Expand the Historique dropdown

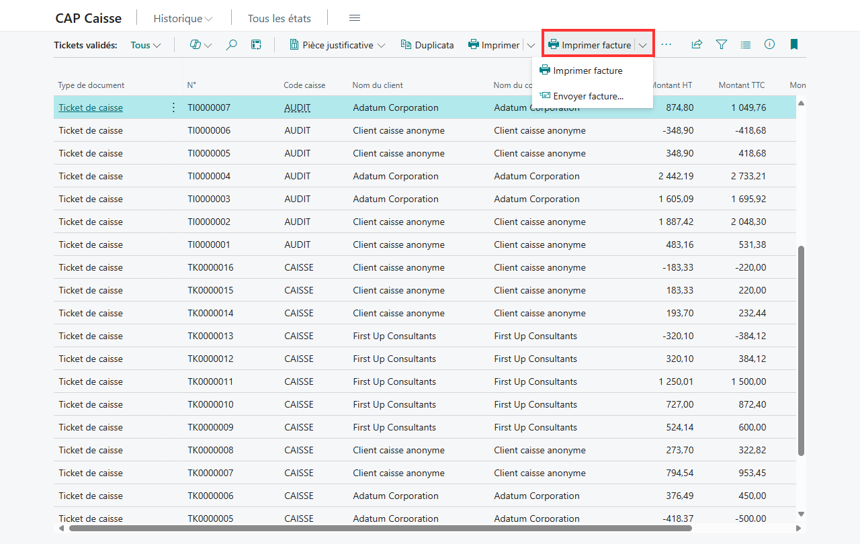[183, 19]
